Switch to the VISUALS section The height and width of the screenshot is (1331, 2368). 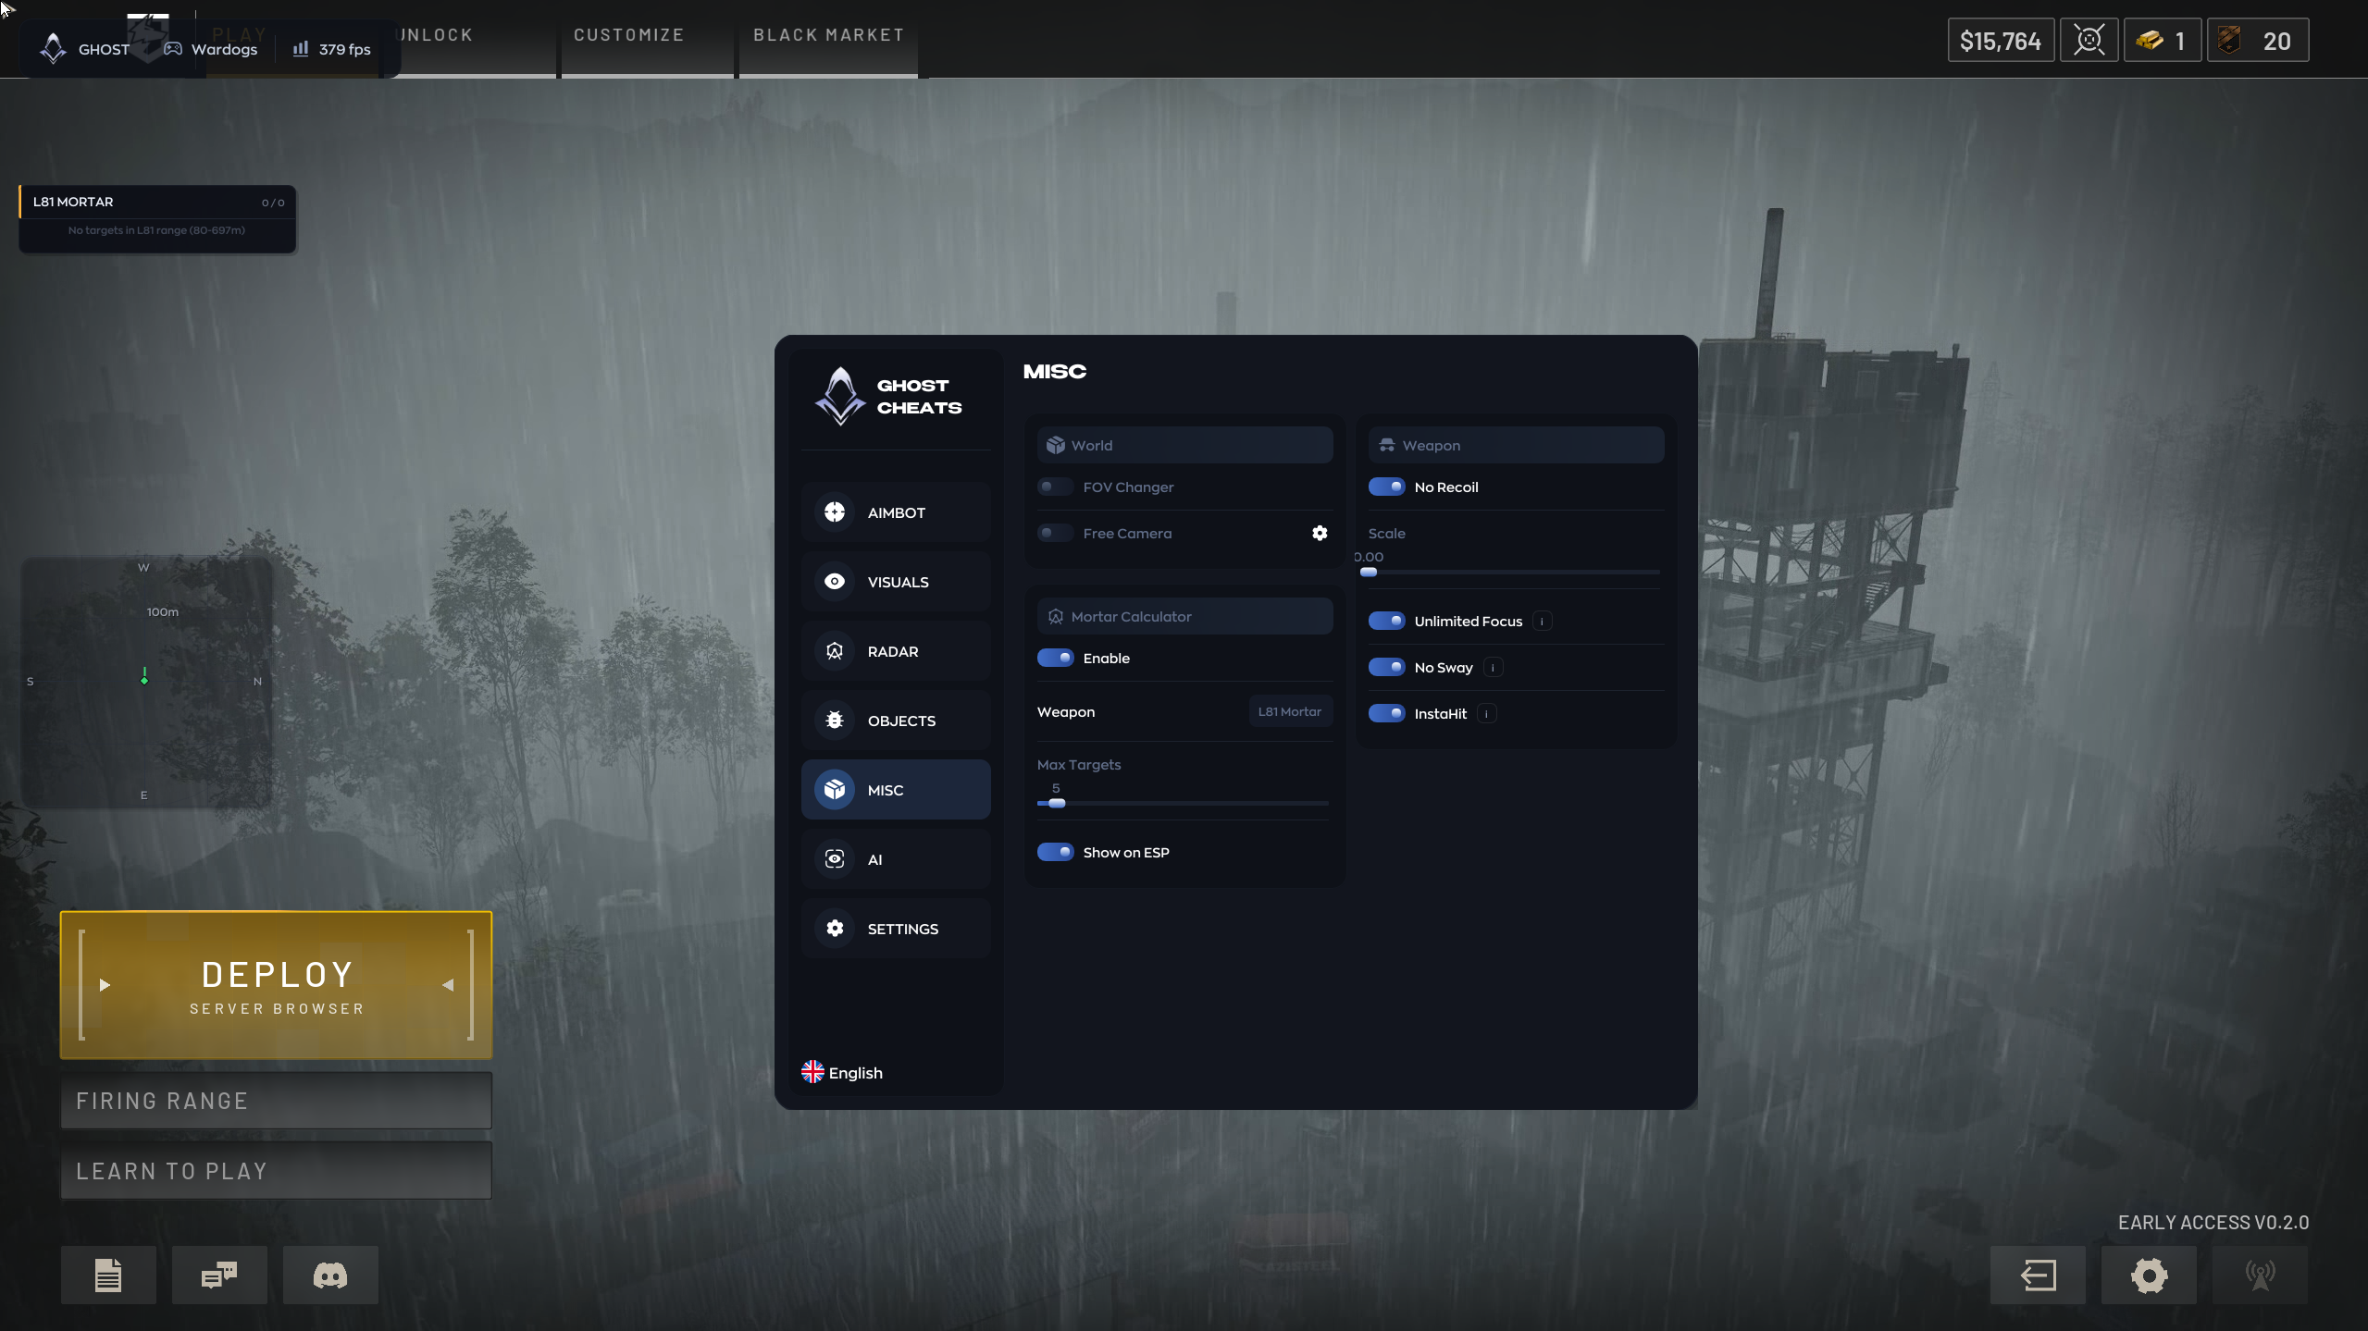(896, 581)
